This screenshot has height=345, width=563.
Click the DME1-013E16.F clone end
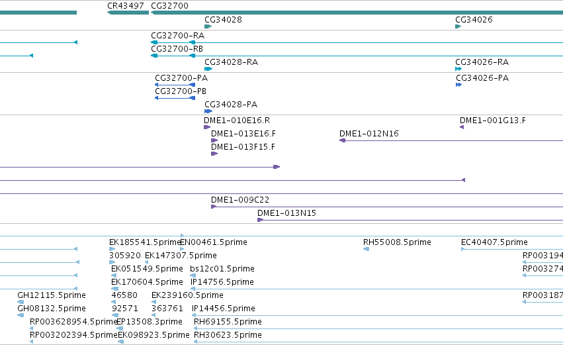pyautogui.click(x=214, y=140)
